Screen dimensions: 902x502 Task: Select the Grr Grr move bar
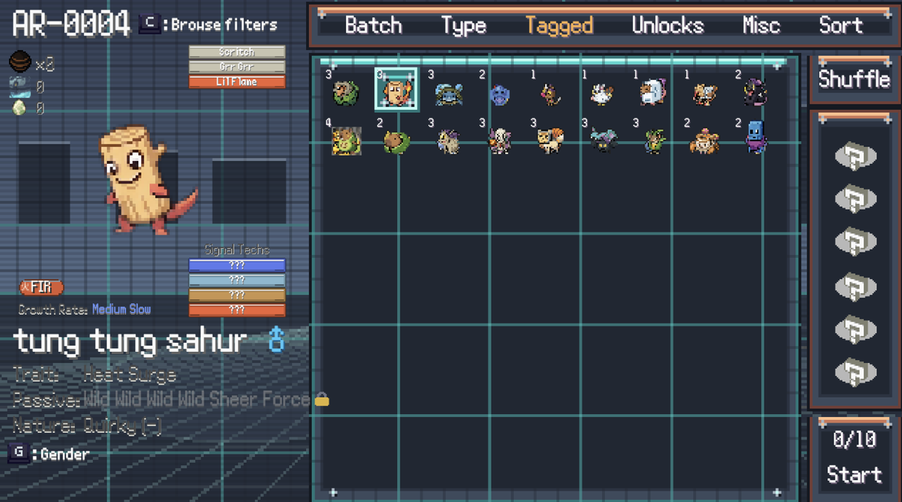point(237,67)
